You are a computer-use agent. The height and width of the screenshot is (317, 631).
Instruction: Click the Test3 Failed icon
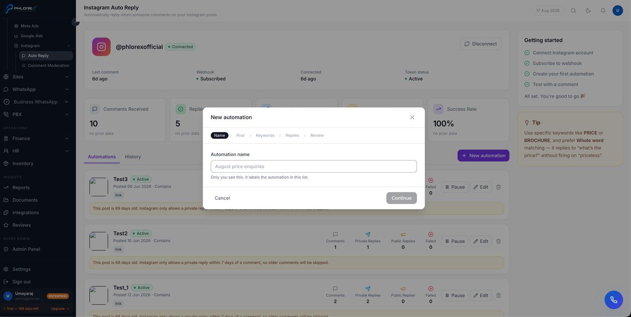(431, 181)
